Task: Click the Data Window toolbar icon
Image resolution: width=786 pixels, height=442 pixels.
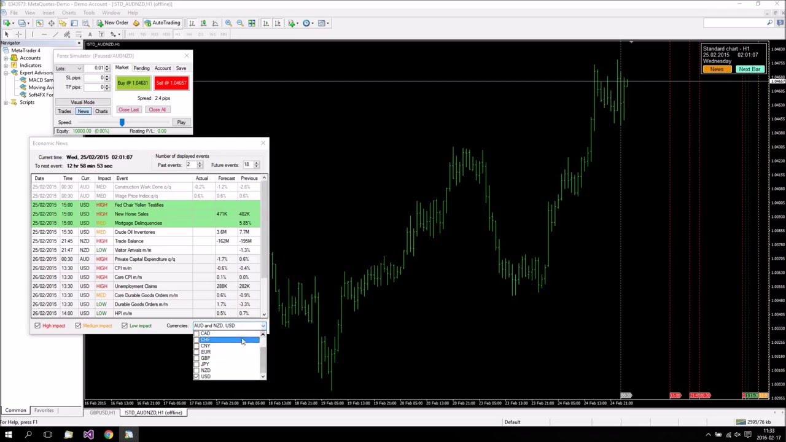Action: point(51,23)
